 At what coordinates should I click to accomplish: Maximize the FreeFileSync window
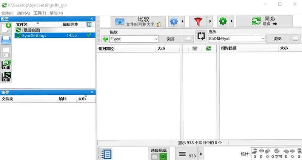pyautogui.click(x=280, y=4)
